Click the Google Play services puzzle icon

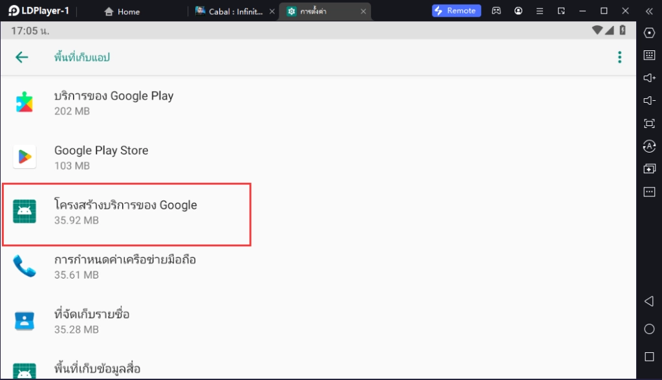click(25, 102)
